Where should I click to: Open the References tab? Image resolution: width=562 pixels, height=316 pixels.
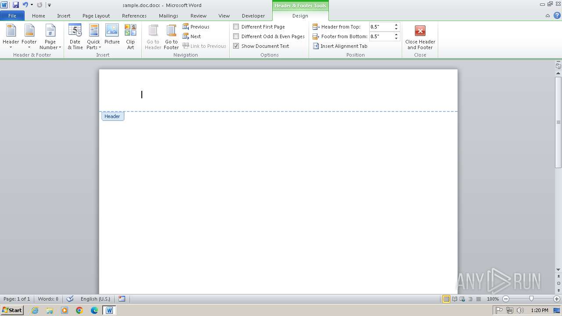(x=134, y=16)
